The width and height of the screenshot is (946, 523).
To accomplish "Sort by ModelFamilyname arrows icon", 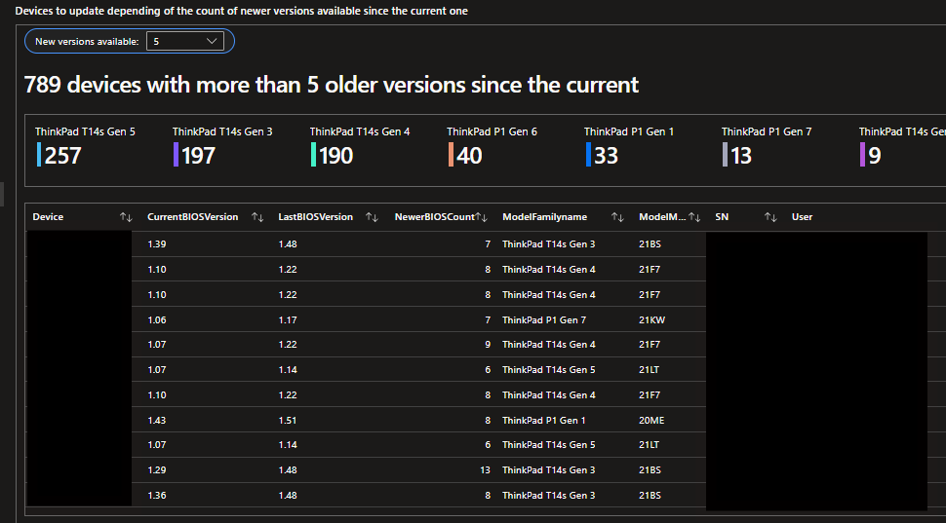I will pyautogui.click(x=617, y=217).
